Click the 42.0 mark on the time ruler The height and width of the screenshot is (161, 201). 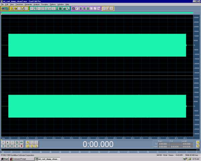tap(185, 138)
